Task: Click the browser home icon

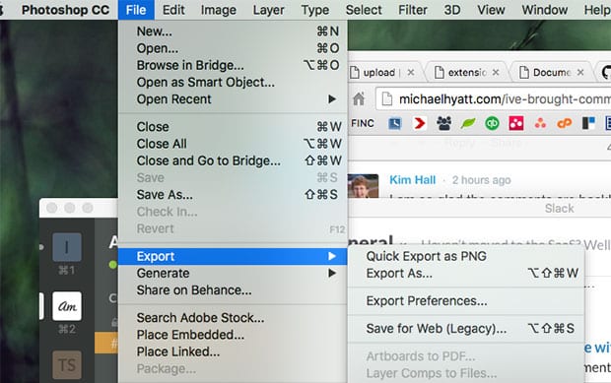Action: click(359, 98)
